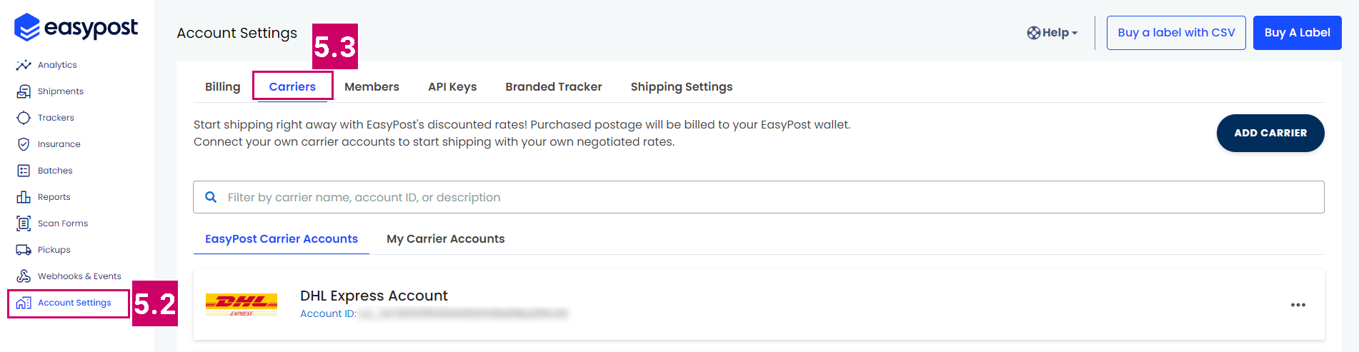Open the Insurance shield icon
The height and width of the screenshot is (352, 1359).
pyautogui.click(x=24, y=144)
